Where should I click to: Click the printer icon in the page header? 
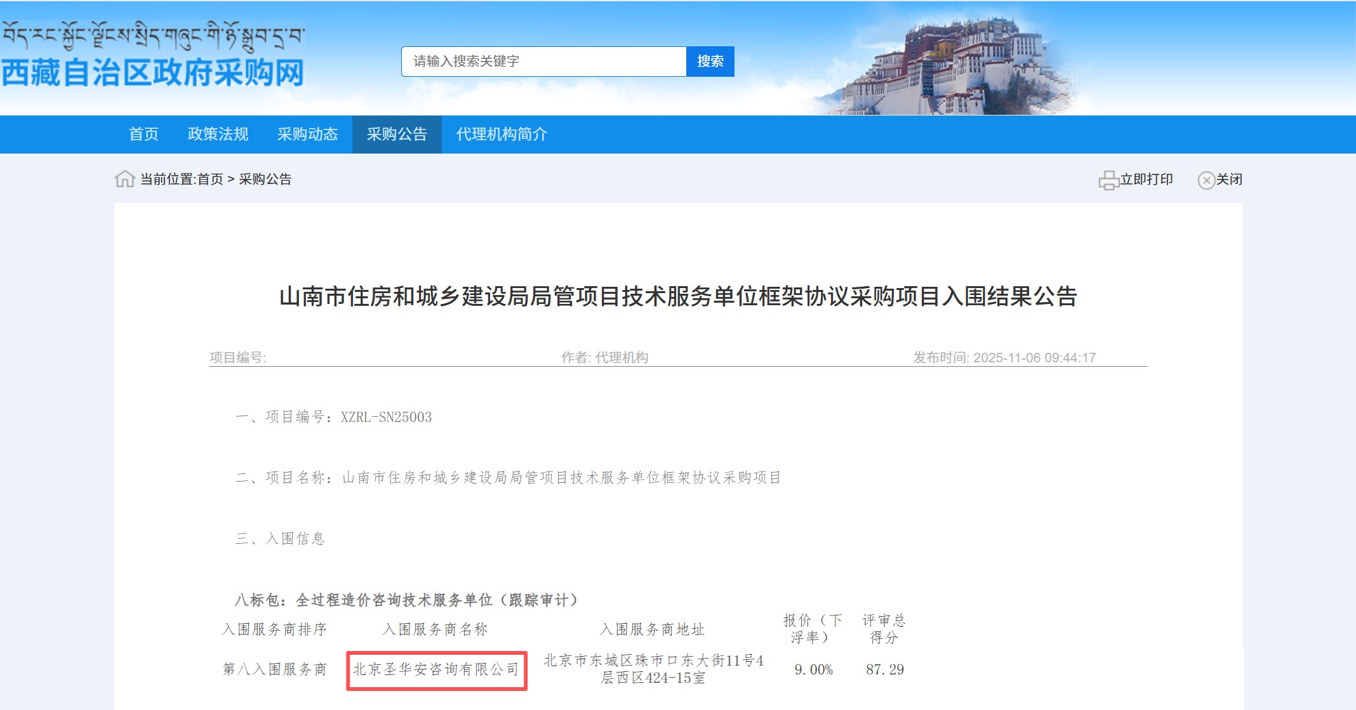point(1108,180)
